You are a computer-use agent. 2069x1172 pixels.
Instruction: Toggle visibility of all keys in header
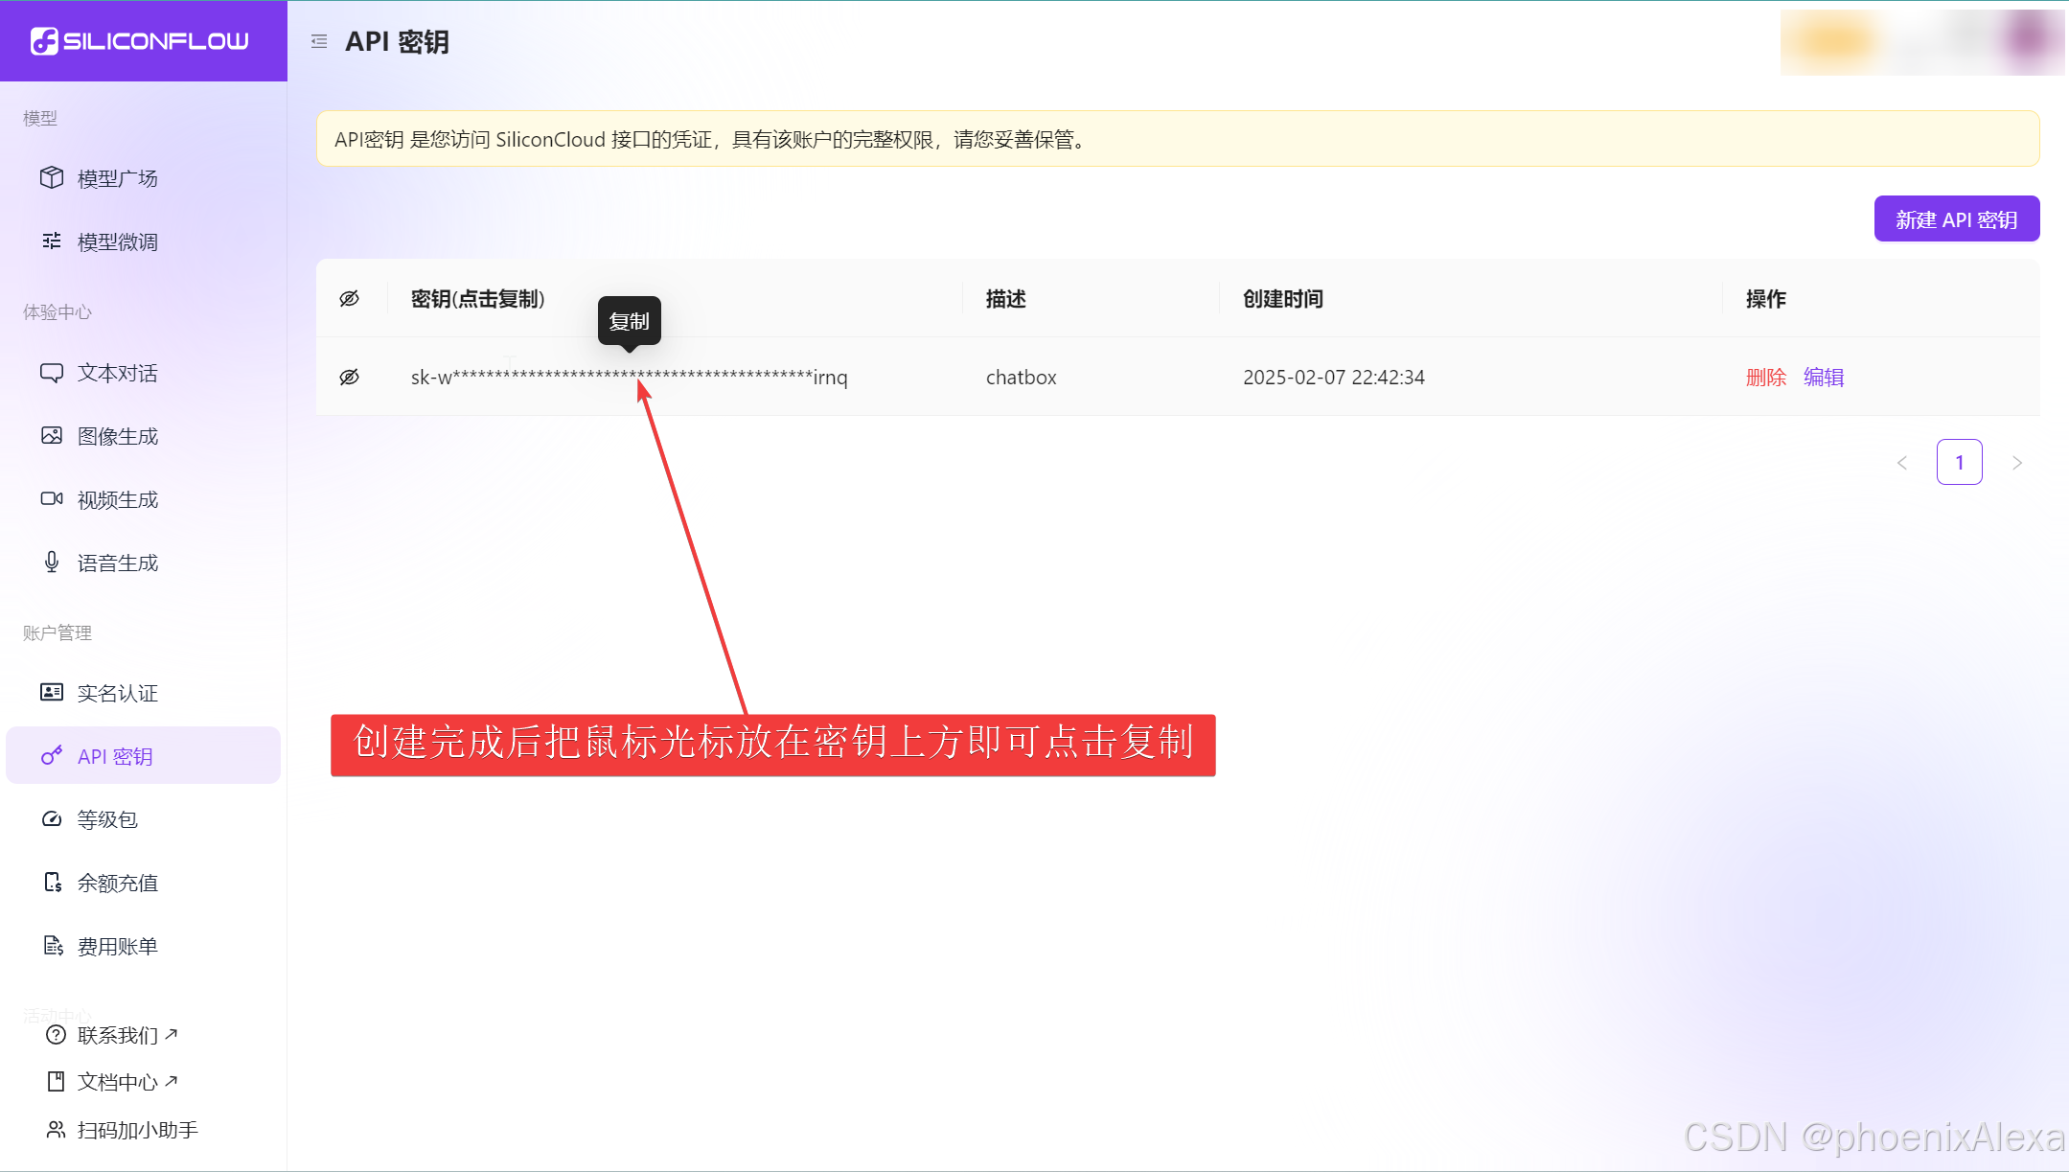coord(350,299)
